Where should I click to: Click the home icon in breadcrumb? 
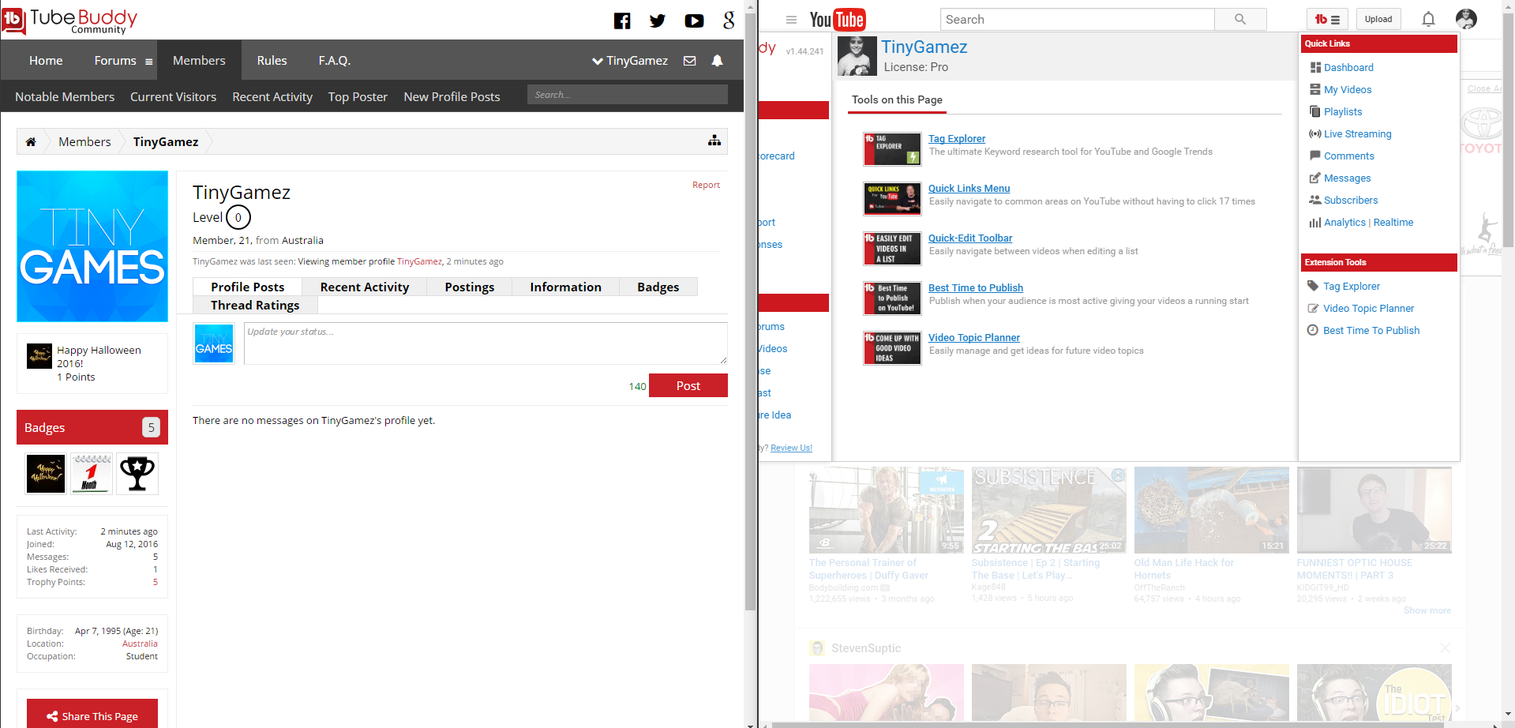(x=31, y=142)
